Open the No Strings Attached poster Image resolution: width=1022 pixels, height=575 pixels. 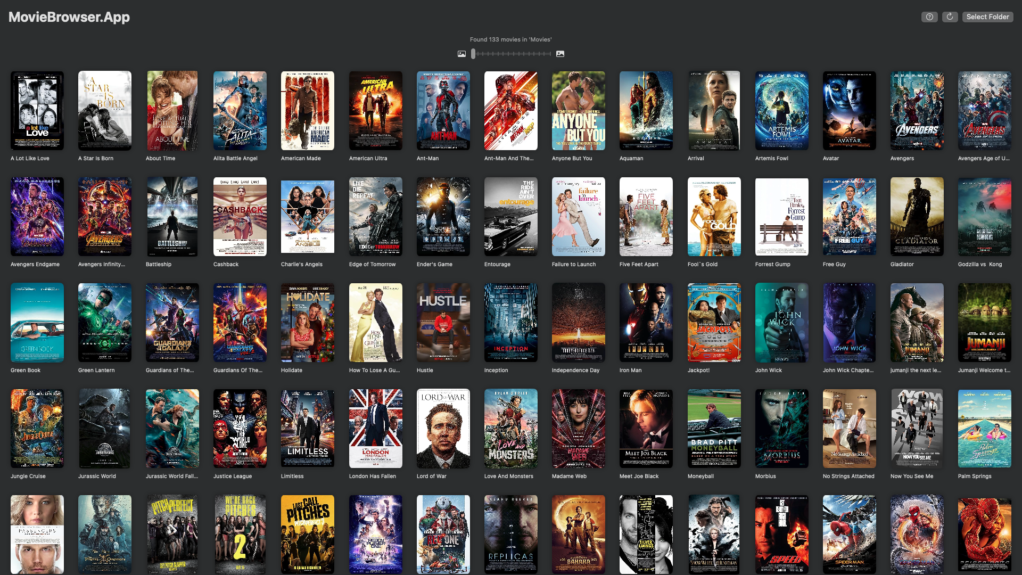pyautogui.click(x=850, y=429)
